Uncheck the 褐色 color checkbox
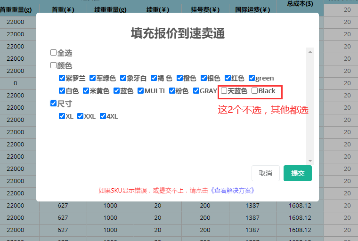The height and width of the screenshot is (241, 358). pos(154,78)
